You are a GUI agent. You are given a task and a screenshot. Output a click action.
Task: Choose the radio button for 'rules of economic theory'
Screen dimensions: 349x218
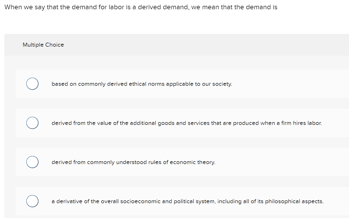click(x=32, y=162)
